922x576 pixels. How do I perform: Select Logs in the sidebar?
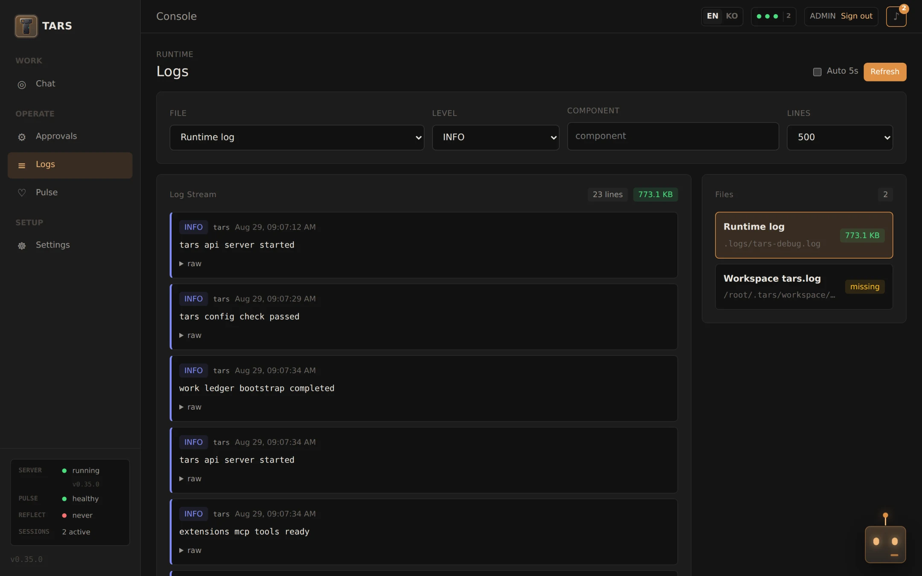pyautogui.click(x=70, y=165)
